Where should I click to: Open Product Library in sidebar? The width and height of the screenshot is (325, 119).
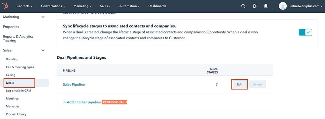click(16, 114)
